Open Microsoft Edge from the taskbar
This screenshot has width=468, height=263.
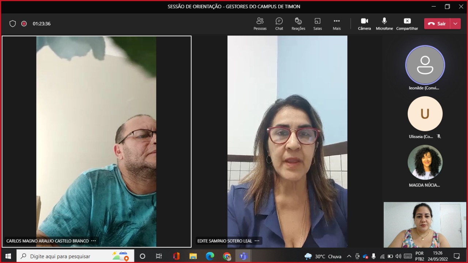210,256
